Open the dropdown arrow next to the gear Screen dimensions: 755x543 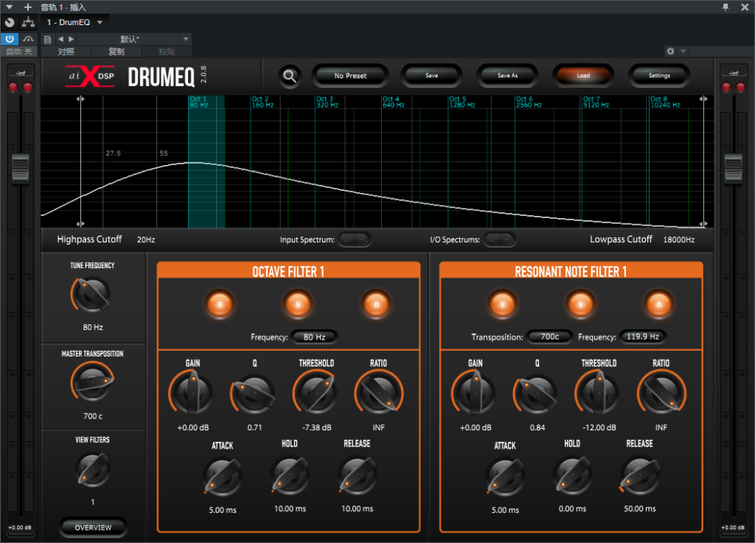click(x=683, y=52)
